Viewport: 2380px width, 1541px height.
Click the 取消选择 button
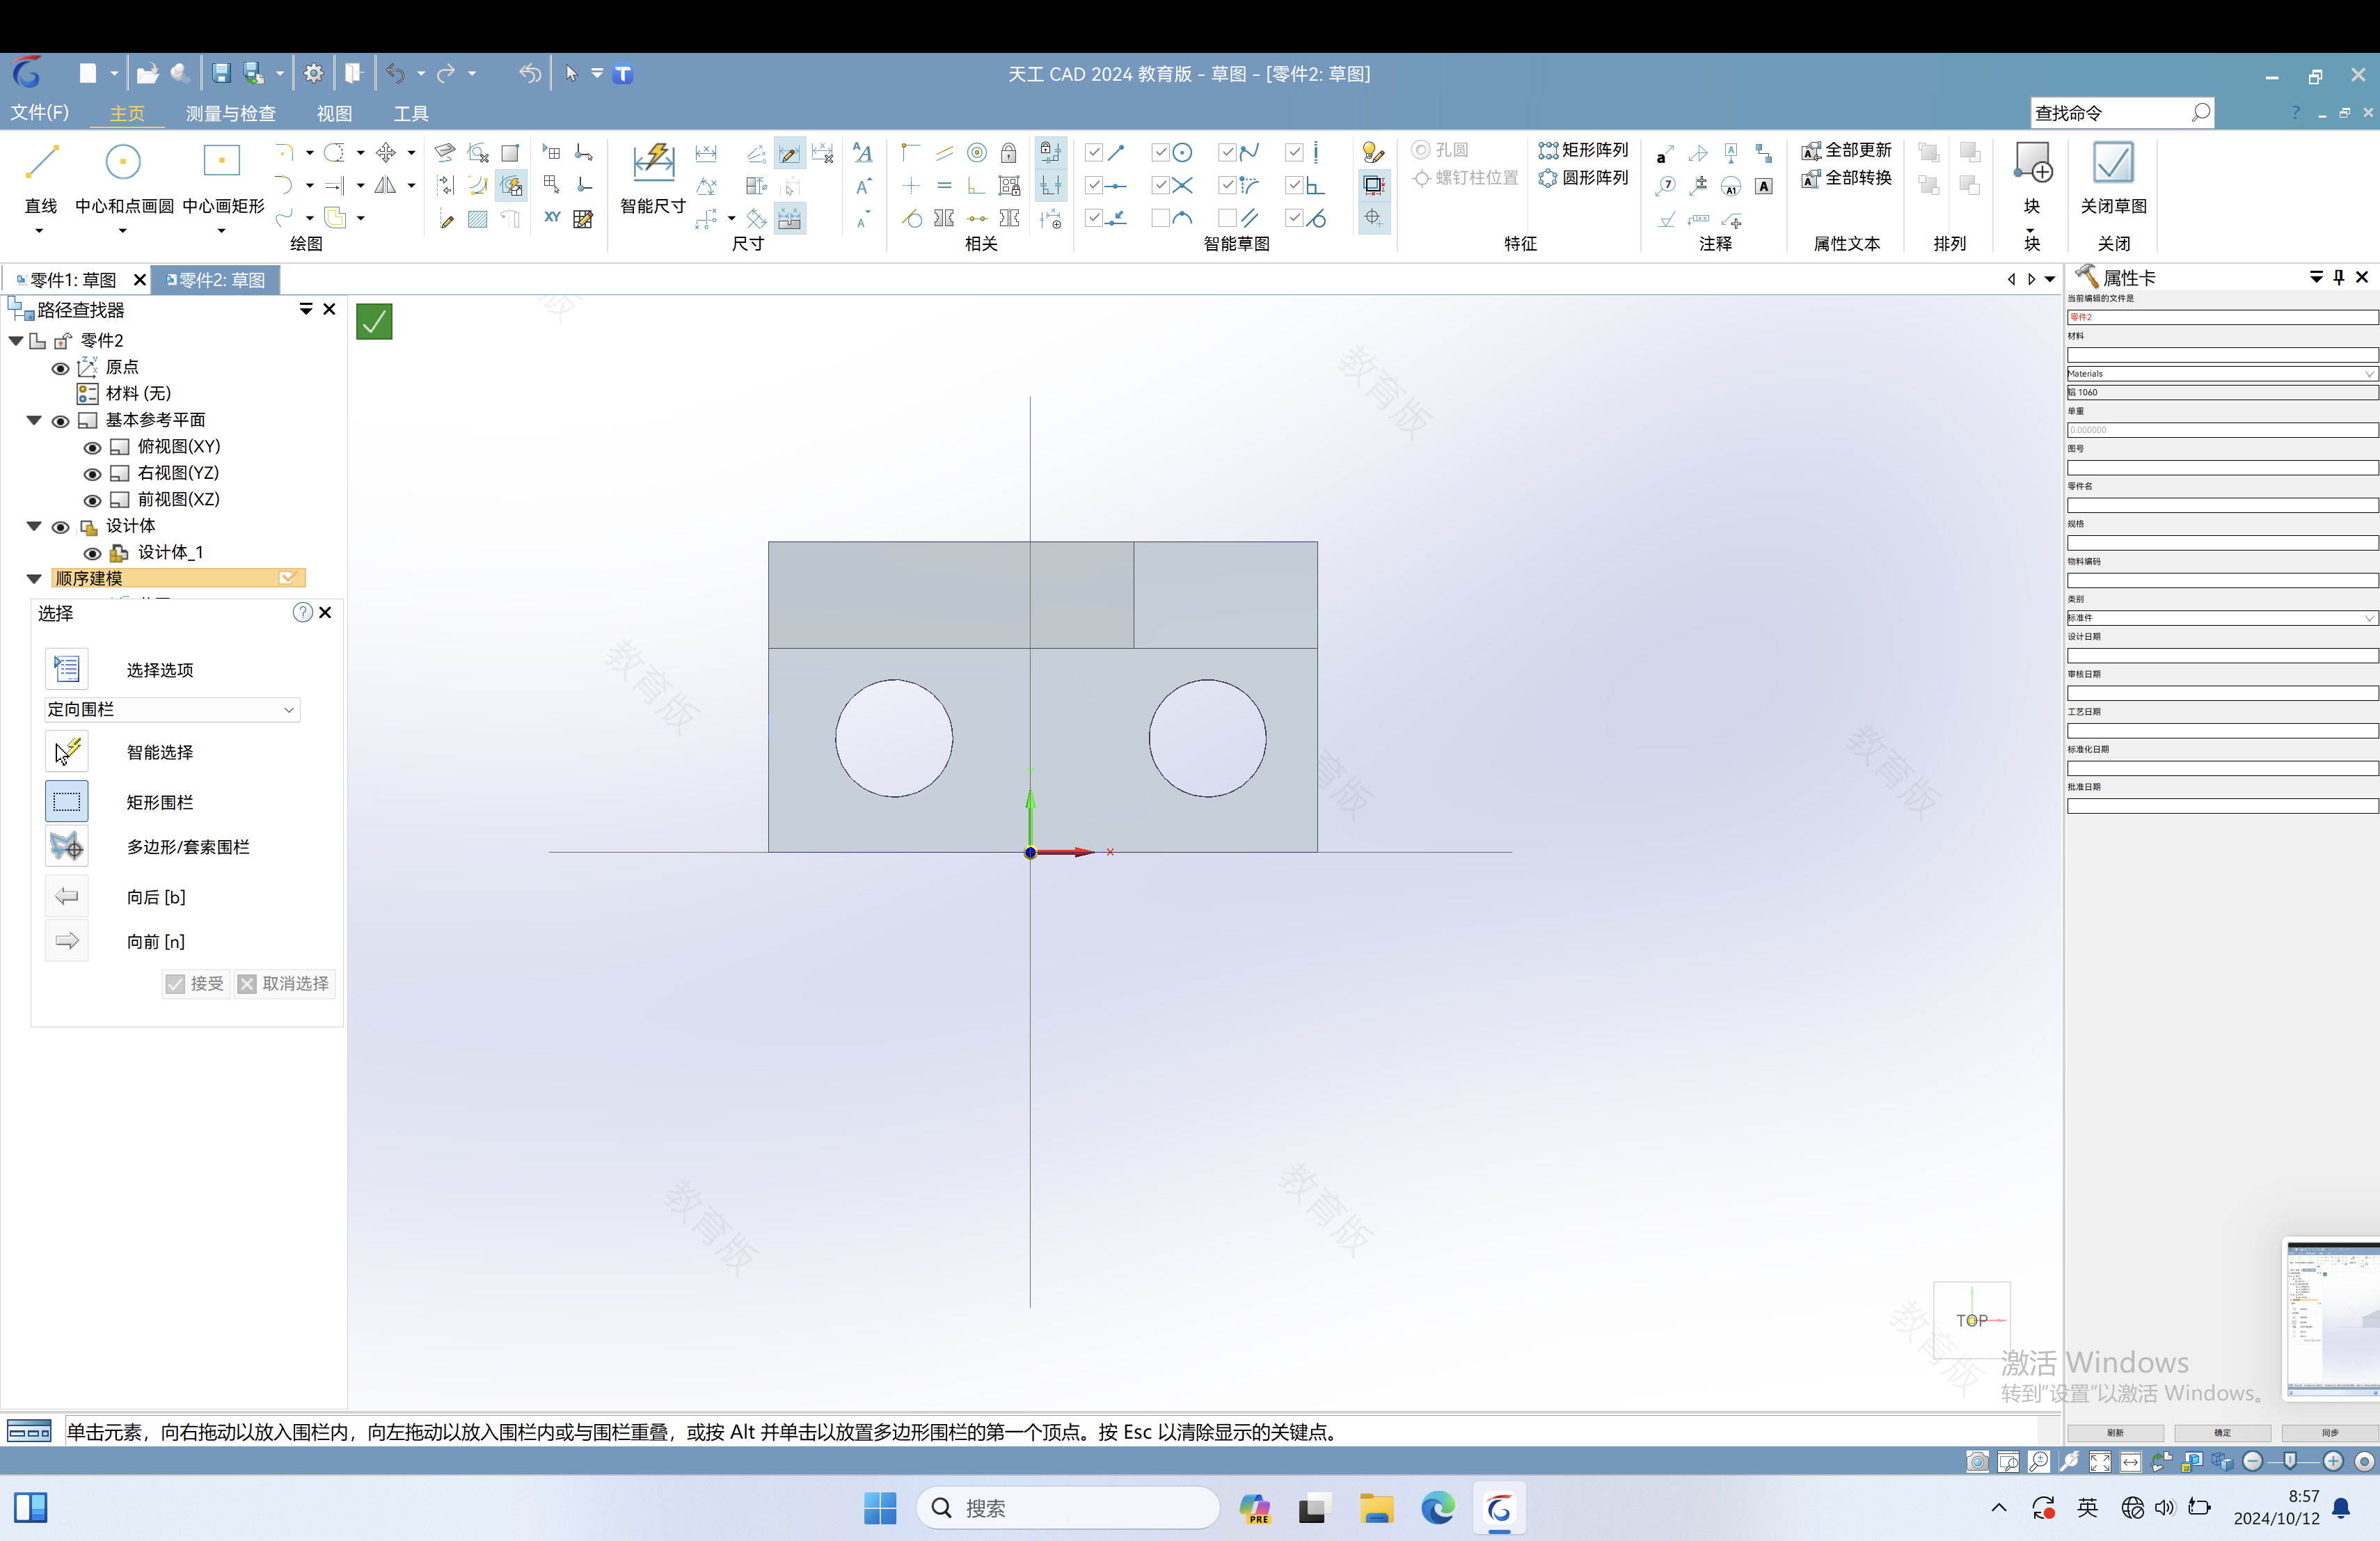coord(284,984)
